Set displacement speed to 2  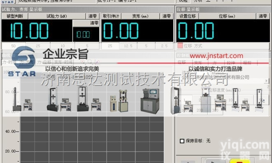point(200,100)
